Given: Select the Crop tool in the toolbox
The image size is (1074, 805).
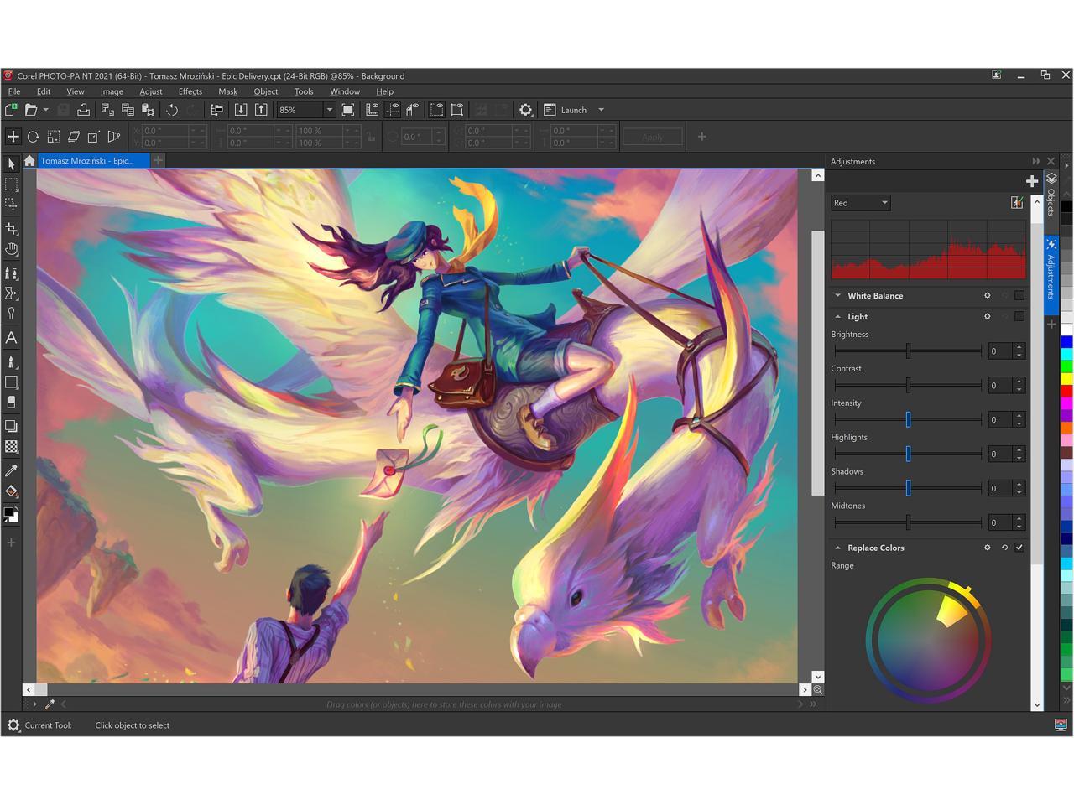Looking at the screenshot, I should click(x=12, y=228).
